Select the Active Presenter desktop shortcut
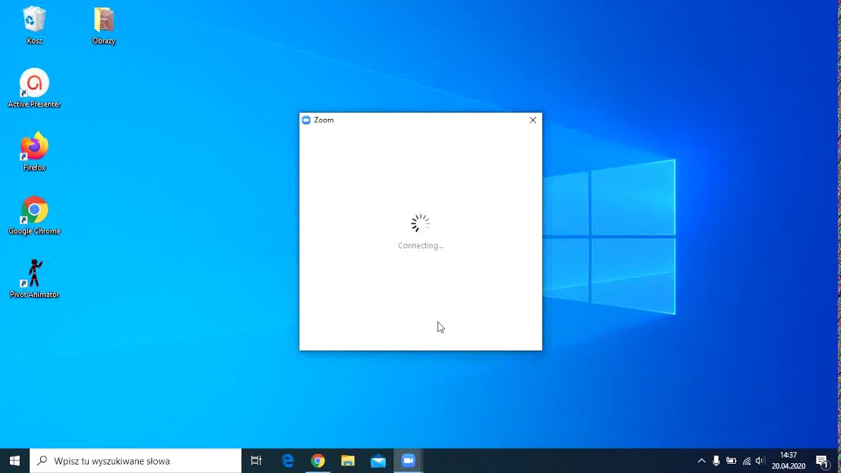Viewport: 841px width, 473px height. [34, 88]
